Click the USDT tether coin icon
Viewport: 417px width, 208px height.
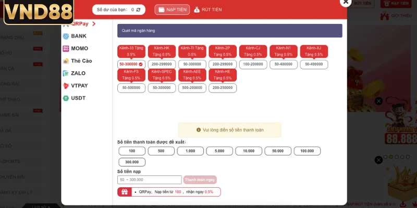pyautogui.click(x=66, y=98)
